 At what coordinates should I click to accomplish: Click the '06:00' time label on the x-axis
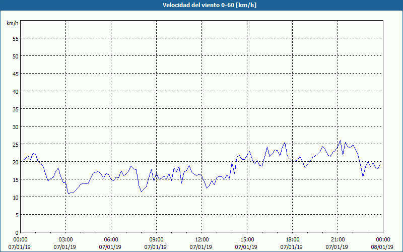(x=111, y=240)
